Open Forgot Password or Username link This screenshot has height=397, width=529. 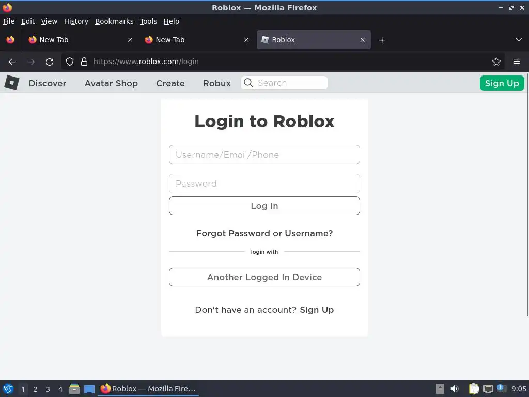point(264,233)
